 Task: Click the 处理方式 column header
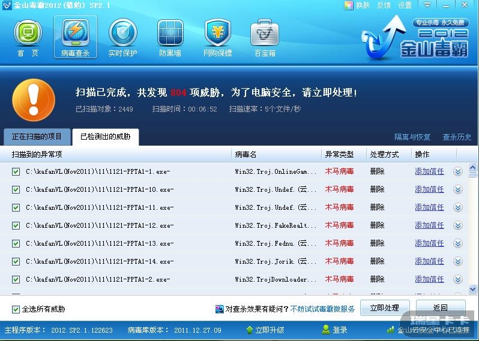384,155
